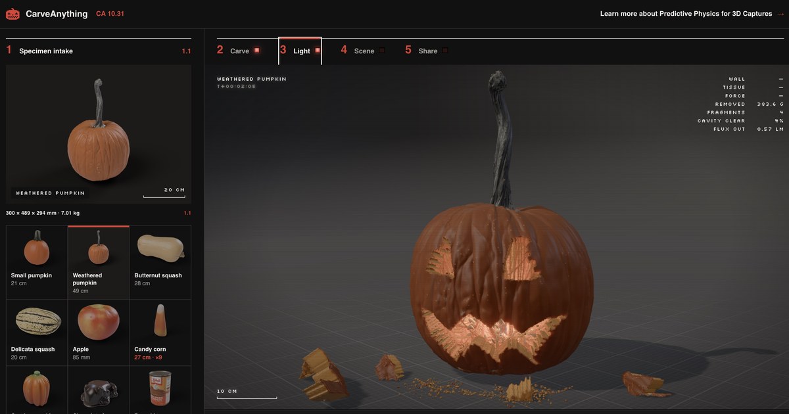789x414 pixels.
Task: Select the Apple specimen
Action: [99, 333]
